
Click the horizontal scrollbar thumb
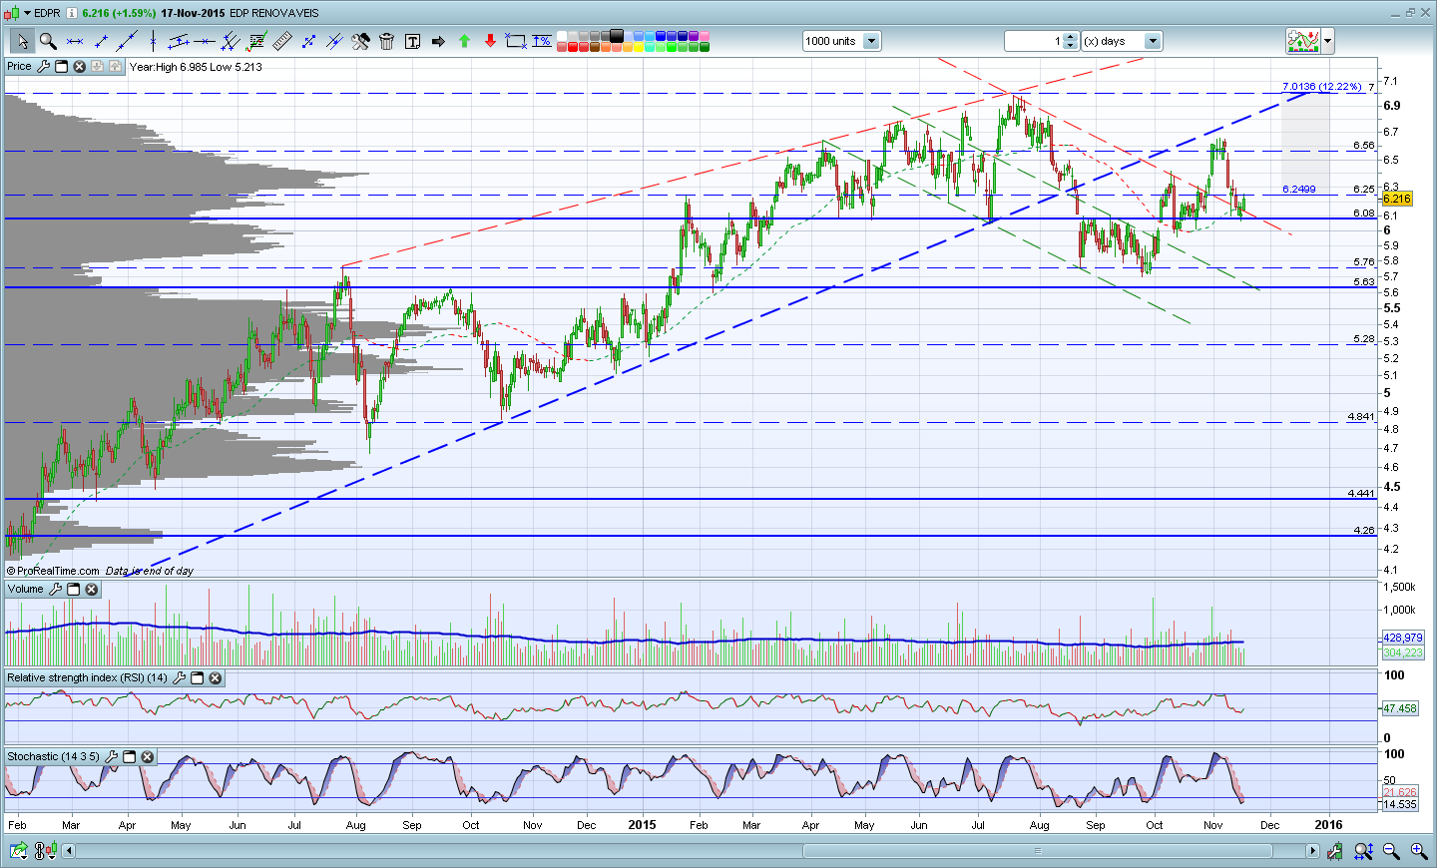click(x=1038, y=851)
